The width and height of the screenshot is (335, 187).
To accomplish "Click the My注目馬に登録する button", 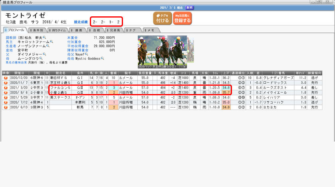I will click(182, 18).
